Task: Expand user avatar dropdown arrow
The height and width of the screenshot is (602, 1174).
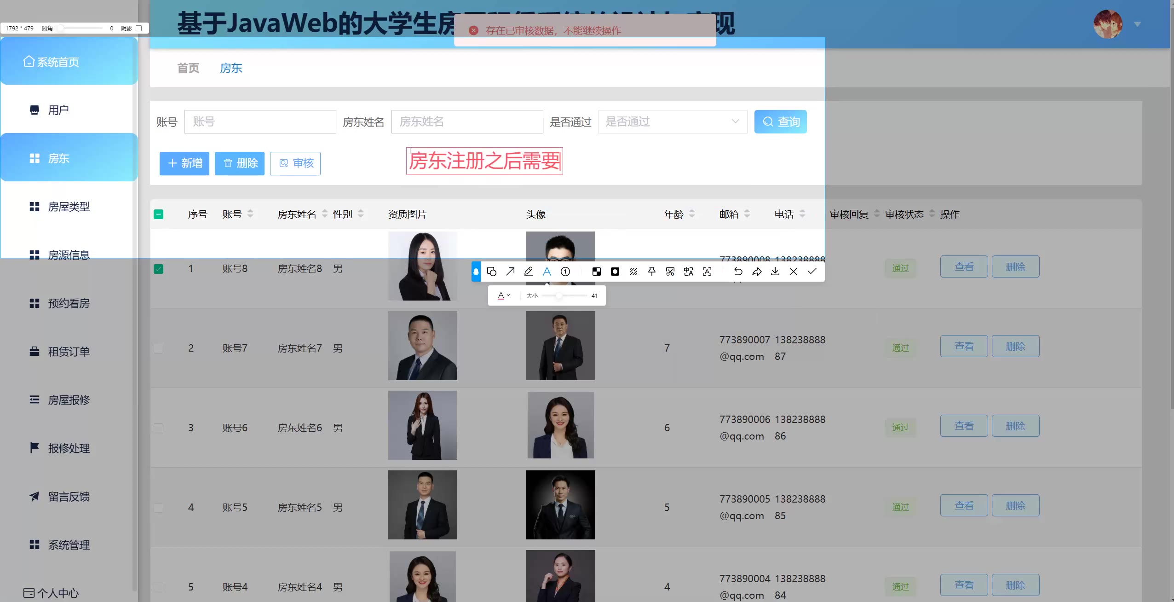Action: 1138,24
